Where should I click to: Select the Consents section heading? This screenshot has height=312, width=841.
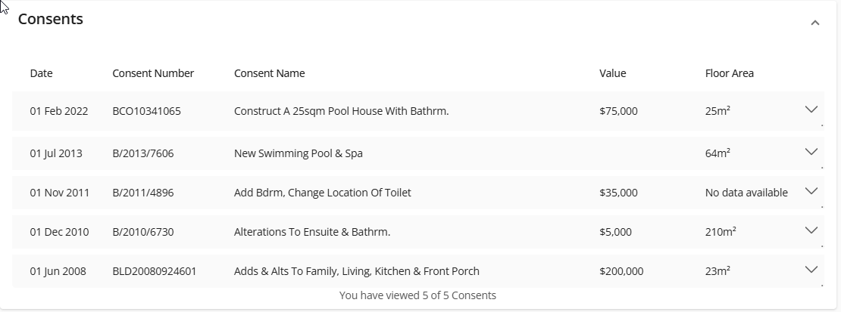[51, 19]
